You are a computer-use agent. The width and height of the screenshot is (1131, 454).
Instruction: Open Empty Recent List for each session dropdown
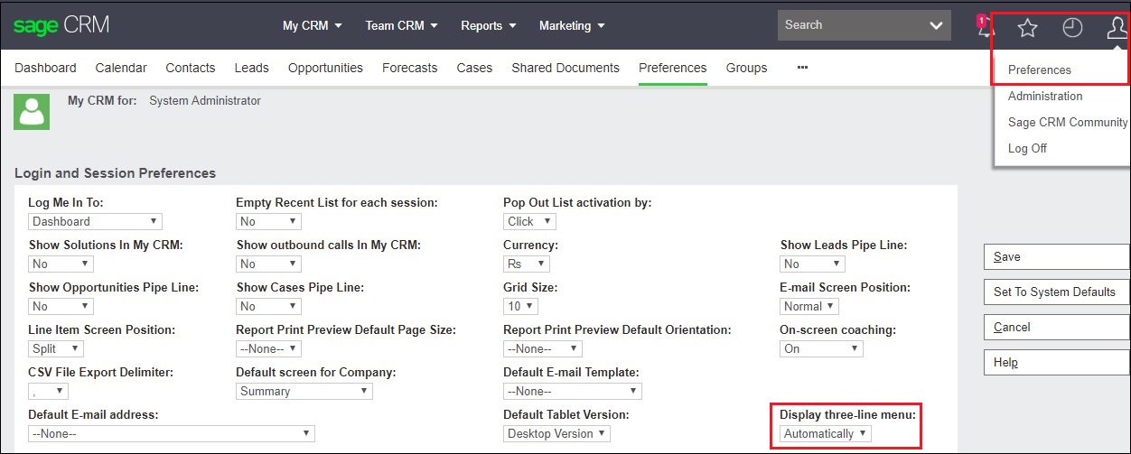(268, 221)
